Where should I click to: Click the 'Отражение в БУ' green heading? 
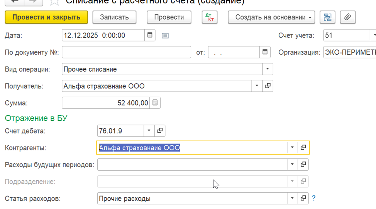tap(36, 118)
